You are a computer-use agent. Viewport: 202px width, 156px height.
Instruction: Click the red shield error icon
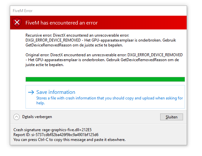[x=17, y=23]
